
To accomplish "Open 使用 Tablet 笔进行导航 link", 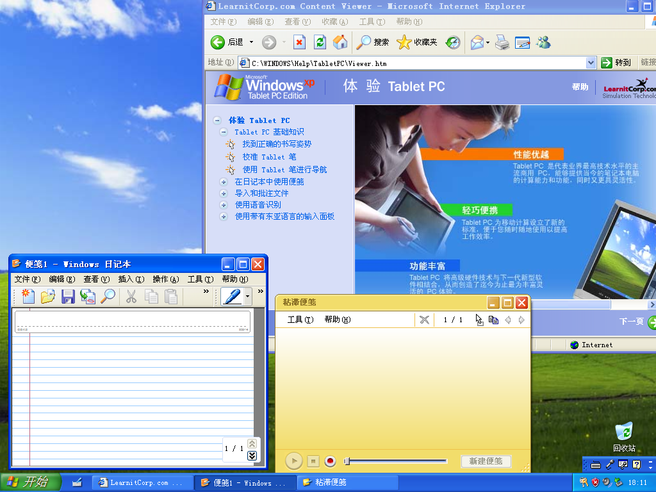I will (285, 169).
